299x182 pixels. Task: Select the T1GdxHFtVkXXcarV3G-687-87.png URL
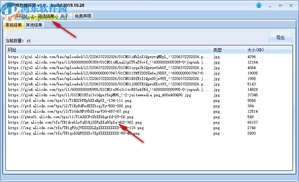coord(69,112)
